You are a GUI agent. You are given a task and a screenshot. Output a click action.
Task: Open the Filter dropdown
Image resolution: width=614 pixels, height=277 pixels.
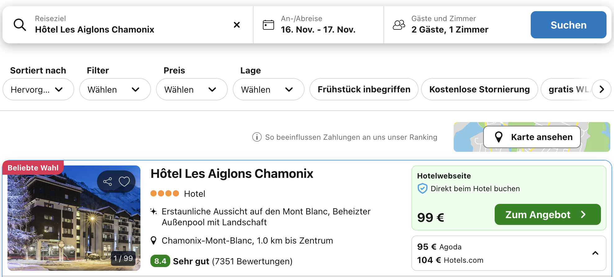(115, 89)
